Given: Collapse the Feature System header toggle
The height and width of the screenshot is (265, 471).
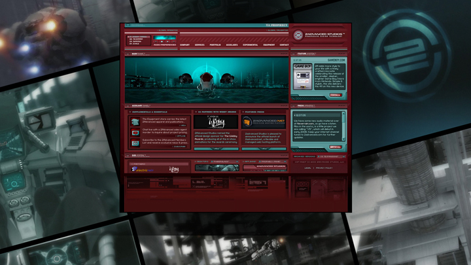Looking at the screenshot, I should [x=294, y=54].
